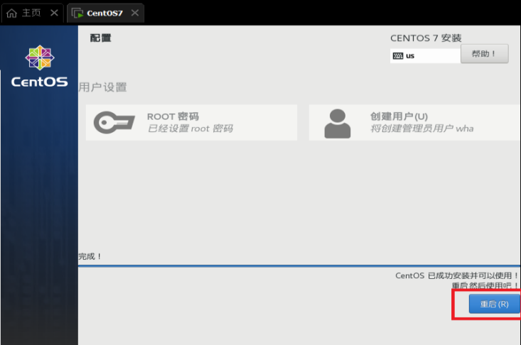521x345 pixels.
Task: Click the 将创建管理员用户 wha status text
Action: [422, 128]
